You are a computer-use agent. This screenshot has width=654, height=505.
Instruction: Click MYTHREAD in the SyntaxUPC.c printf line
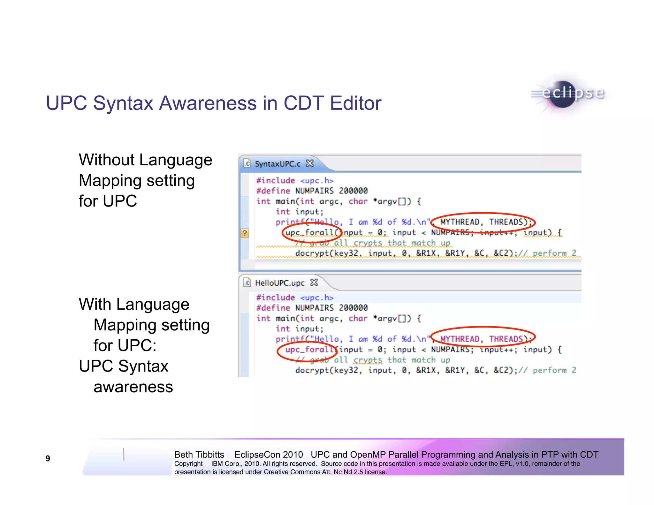point(460,222)
